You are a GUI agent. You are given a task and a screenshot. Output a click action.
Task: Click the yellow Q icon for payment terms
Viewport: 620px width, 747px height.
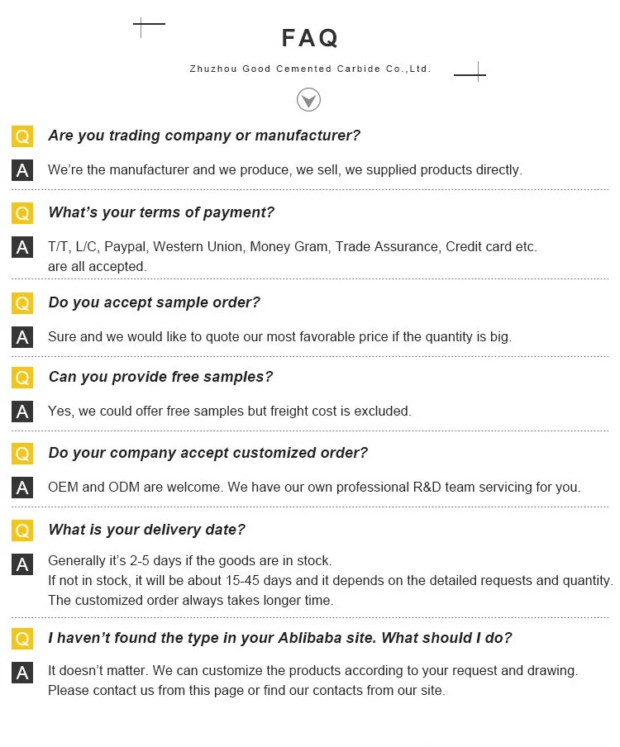tap(22, 213)
